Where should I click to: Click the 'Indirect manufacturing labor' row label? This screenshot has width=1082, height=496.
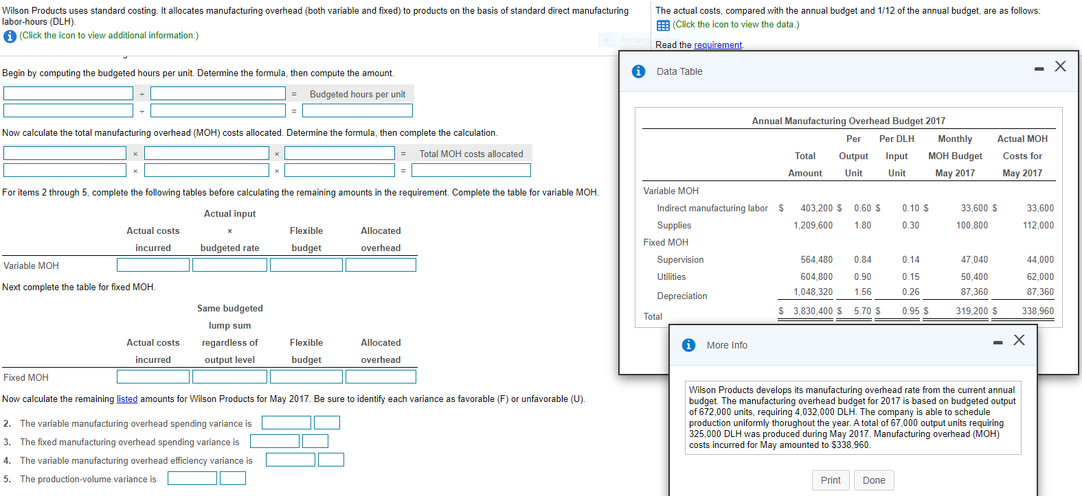(x=712, y=208)
